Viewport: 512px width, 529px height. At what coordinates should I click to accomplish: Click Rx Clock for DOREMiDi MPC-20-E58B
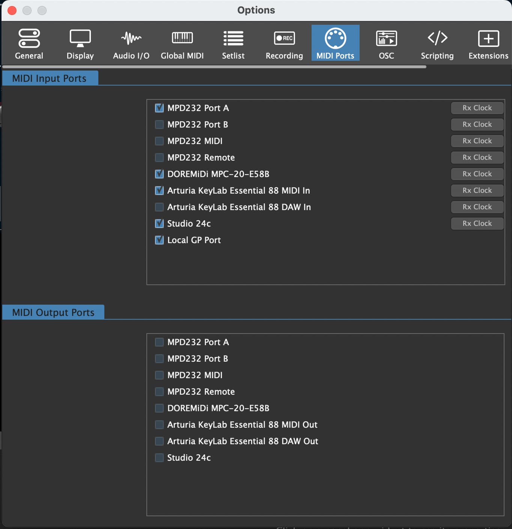tap(477, 174)
